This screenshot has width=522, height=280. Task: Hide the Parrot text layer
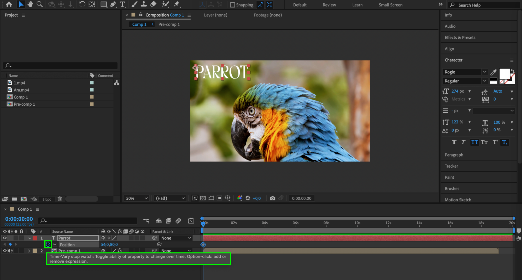pyautogui.click(x=5, y=238)
